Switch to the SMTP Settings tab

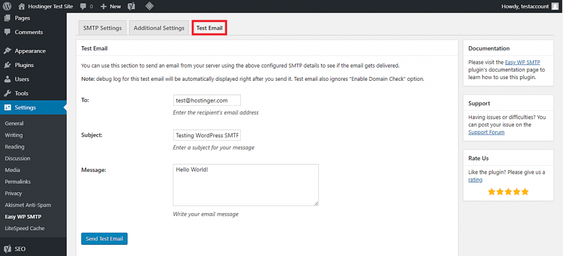(x=102, y=28)
